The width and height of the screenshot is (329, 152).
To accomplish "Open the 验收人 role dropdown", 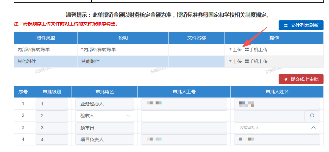I will click(x=105, y=116).
